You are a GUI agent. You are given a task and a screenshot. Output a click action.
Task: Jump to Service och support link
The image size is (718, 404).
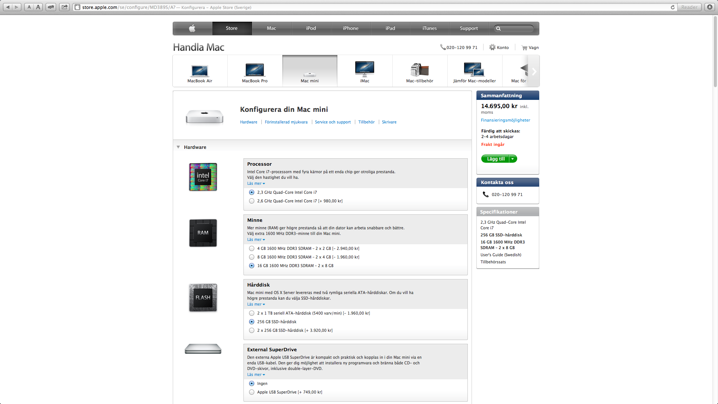(332, 122)
